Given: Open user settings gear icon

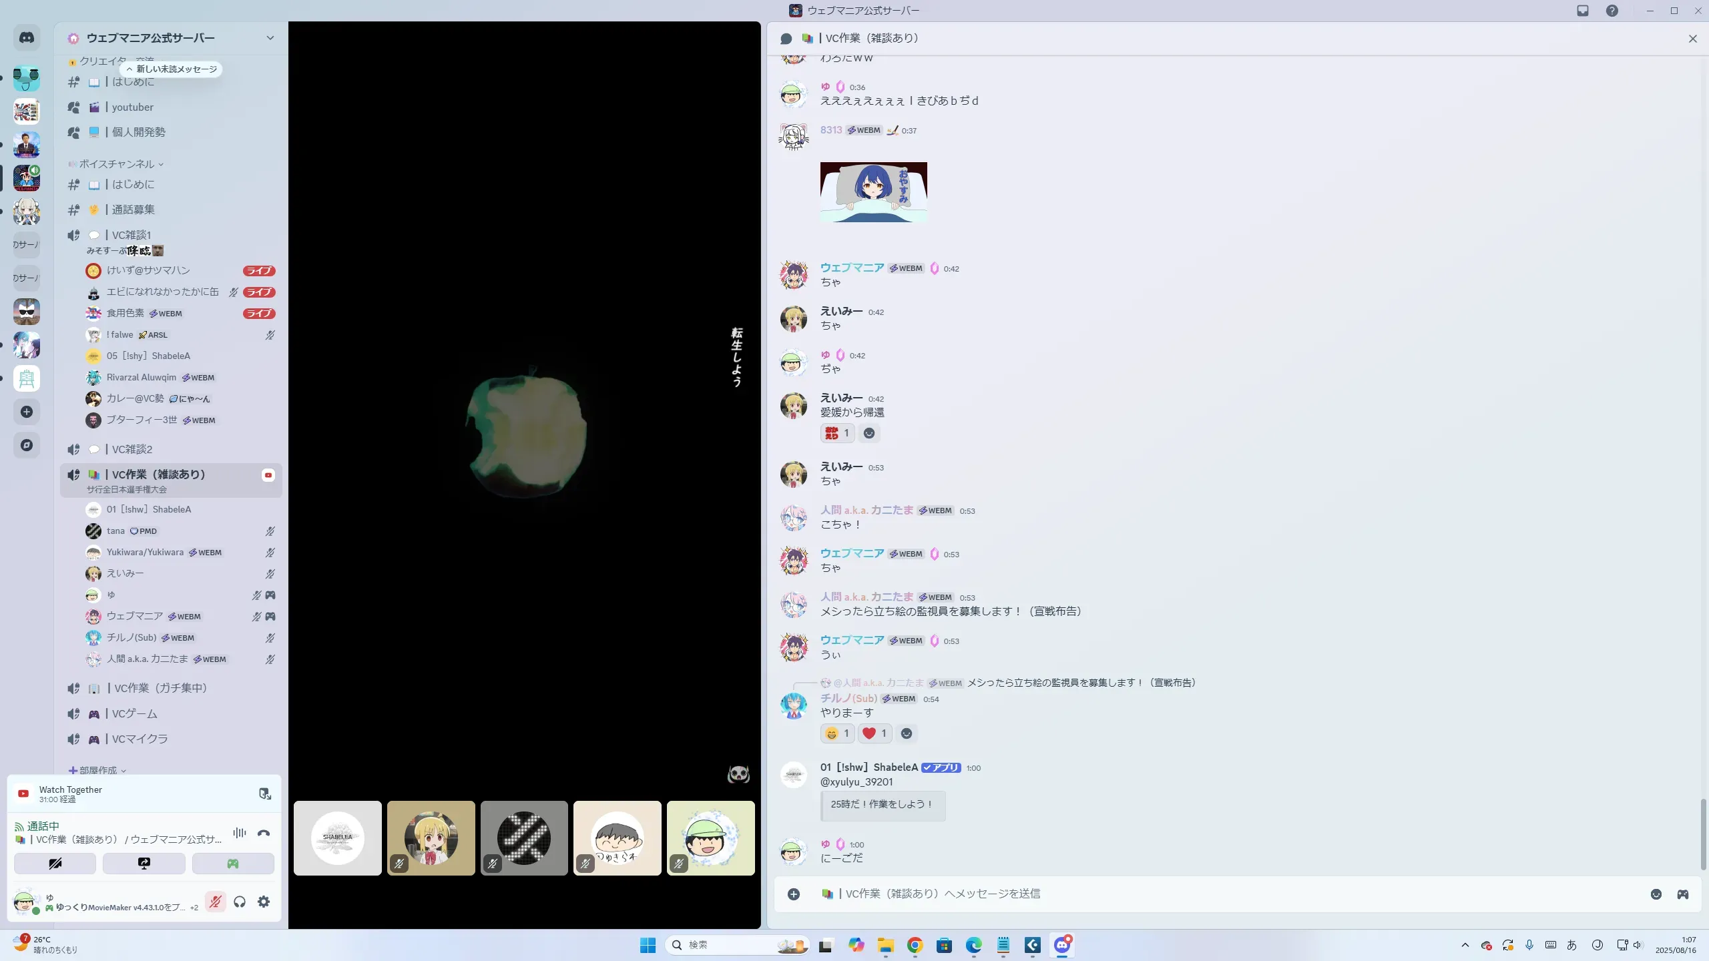Looking at the screenshot, I should click(264, 902).
